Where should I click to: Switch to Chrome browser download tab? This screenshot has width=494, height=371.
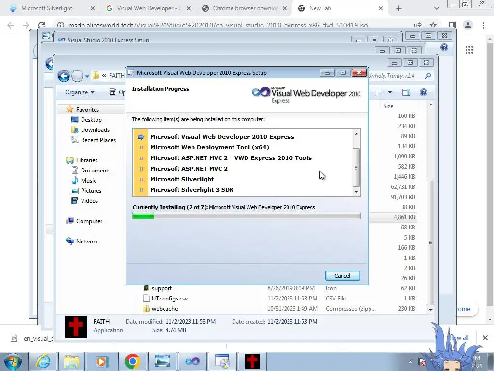[x=245, y=8]
